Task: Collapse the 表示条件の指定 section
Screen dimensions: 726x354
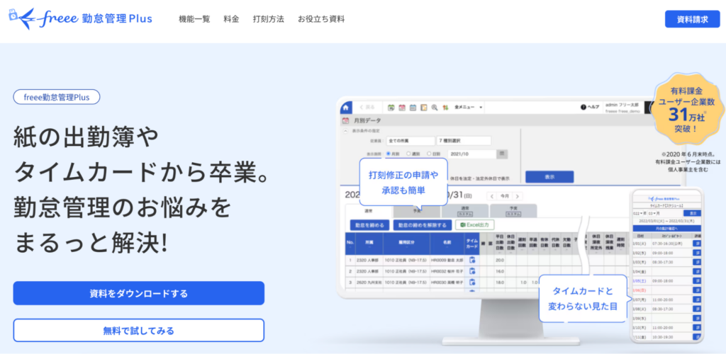Action: 346,131
